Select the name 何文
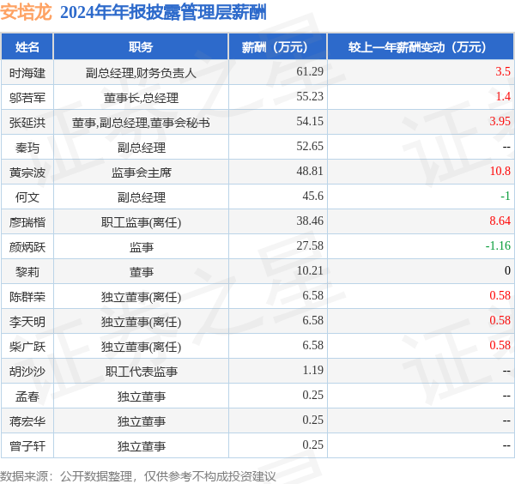The width and height of the screenshot is (515, 484). click(x=27, y=197)
